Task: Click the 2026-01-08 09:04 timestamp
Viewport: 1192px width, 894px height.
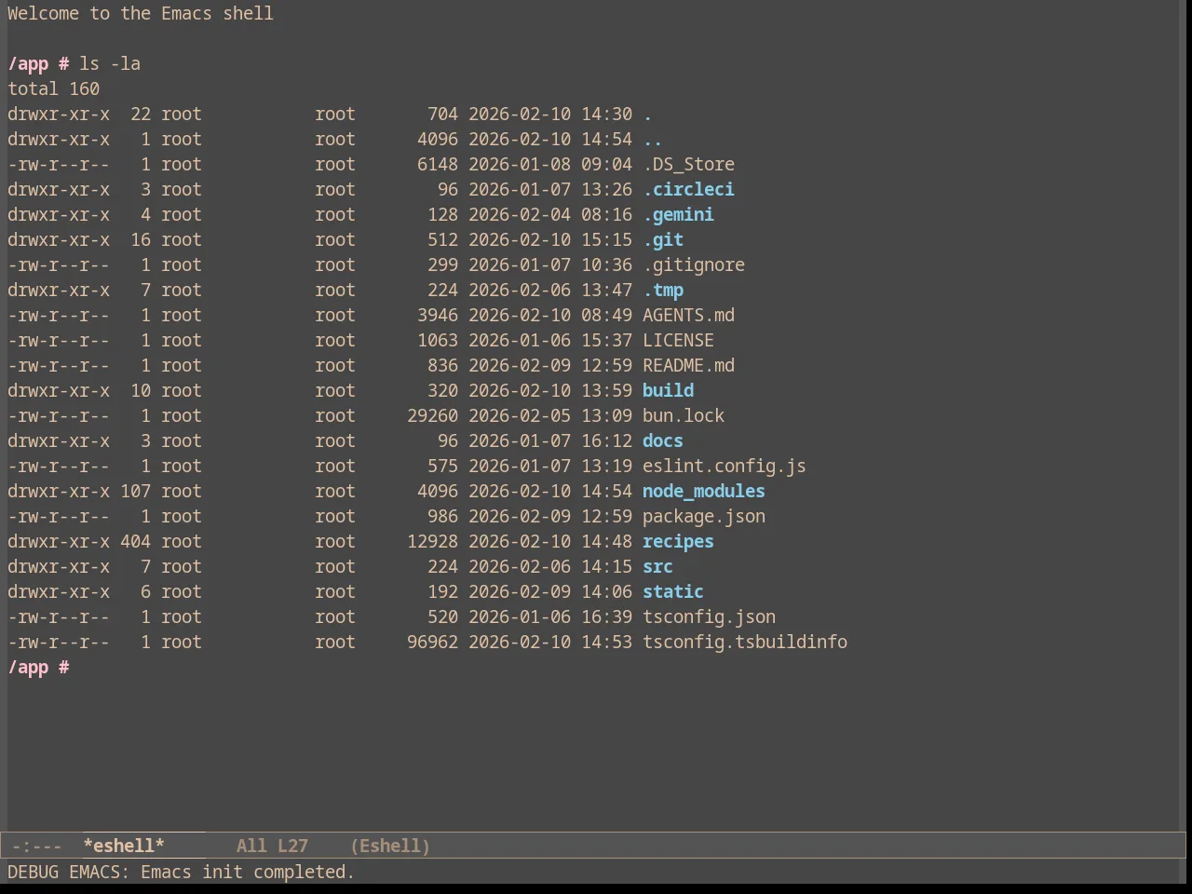Action: (x=550, y=164)
